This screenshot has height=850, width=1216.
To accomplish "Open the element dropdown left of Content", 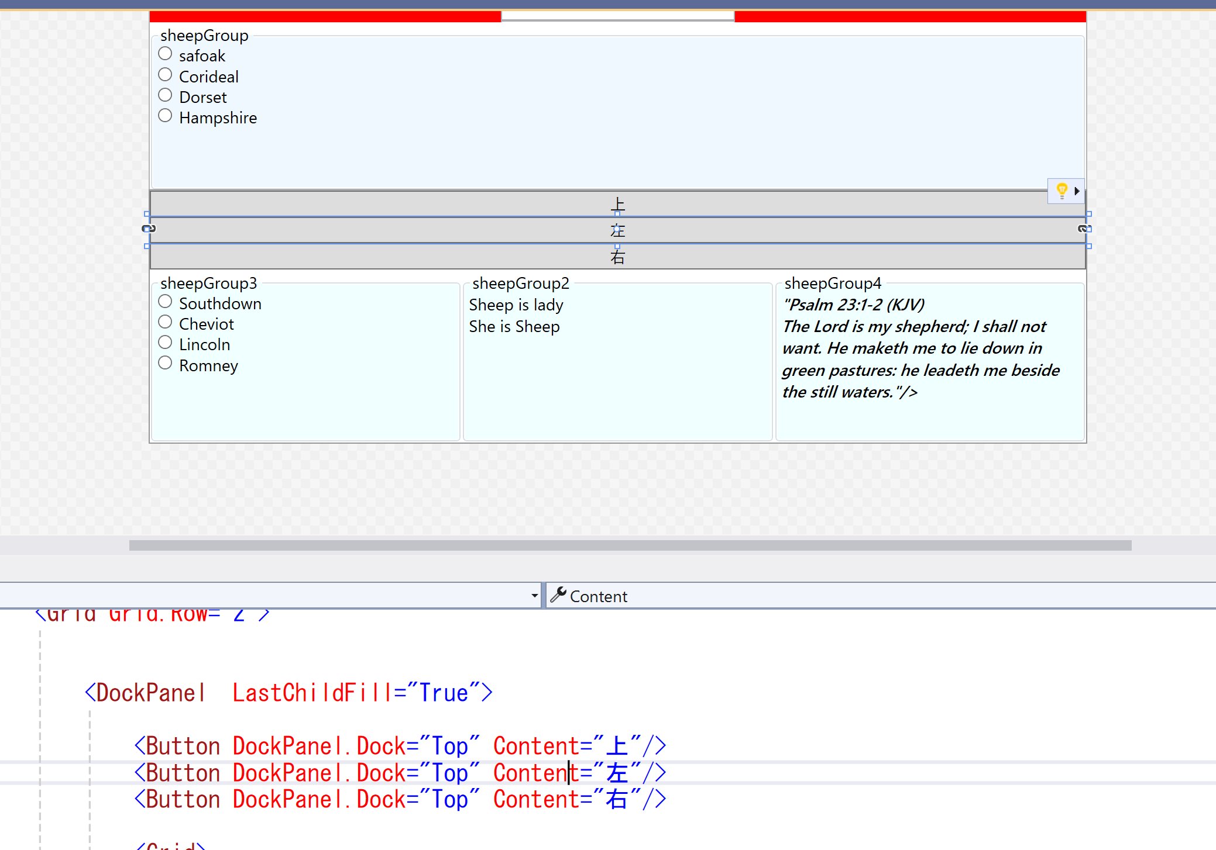I will pos(534,596).
